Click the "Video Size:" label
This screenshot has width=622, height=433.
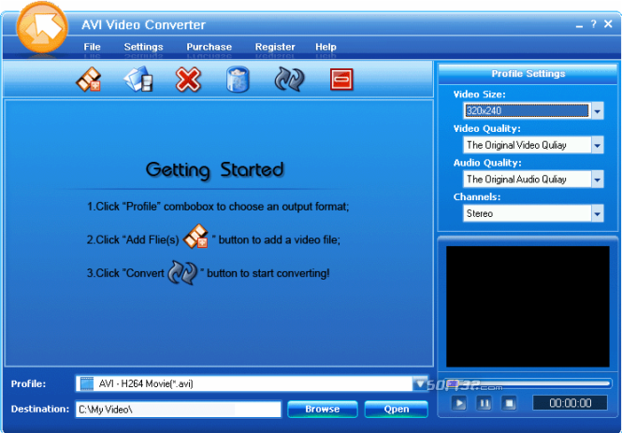[x=479, y=94]
